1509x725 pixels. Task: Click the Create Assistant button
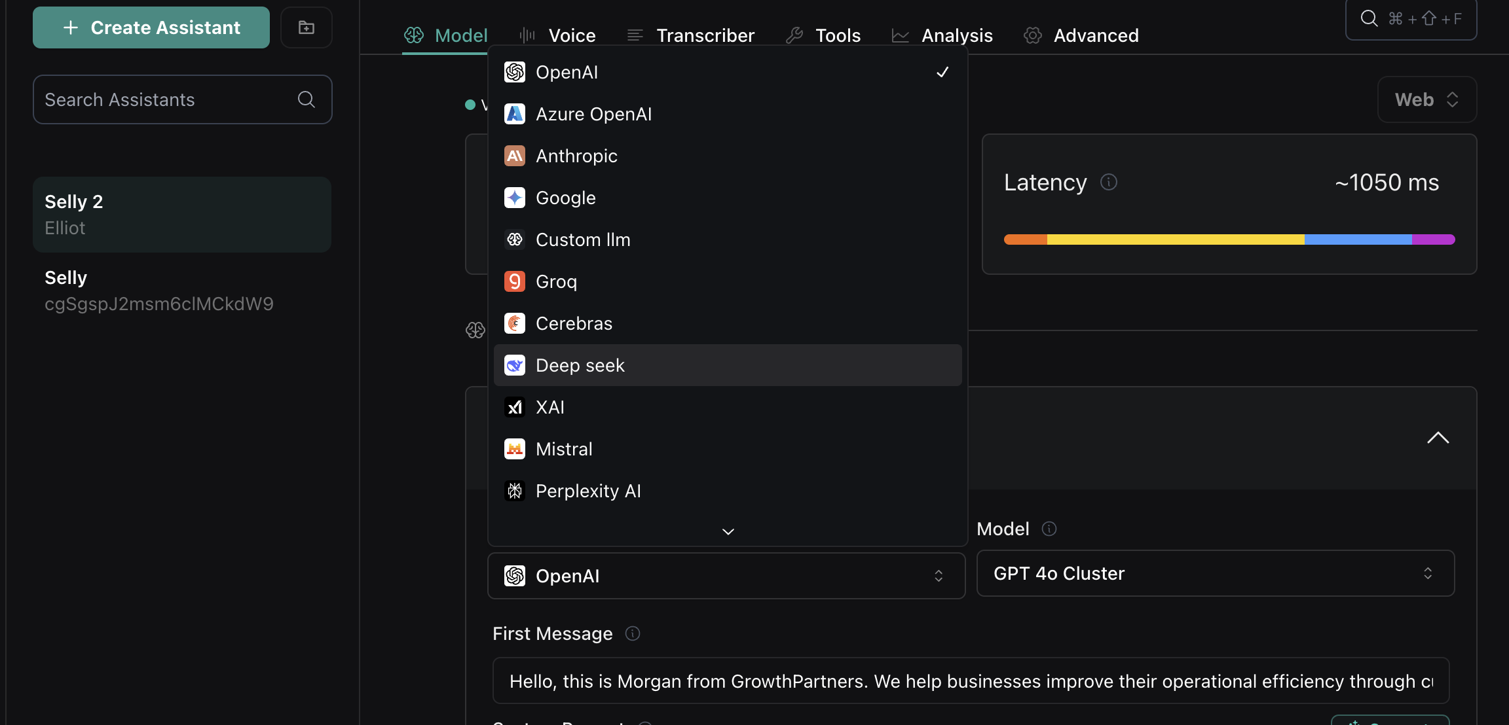151,27
